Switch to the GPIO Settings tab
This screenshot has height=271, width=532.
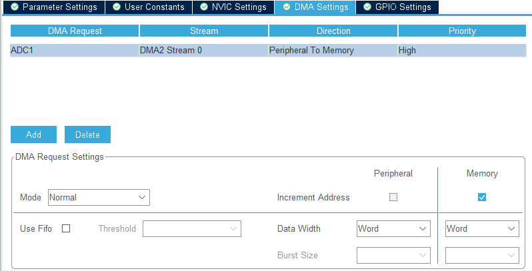coord(397,7)
